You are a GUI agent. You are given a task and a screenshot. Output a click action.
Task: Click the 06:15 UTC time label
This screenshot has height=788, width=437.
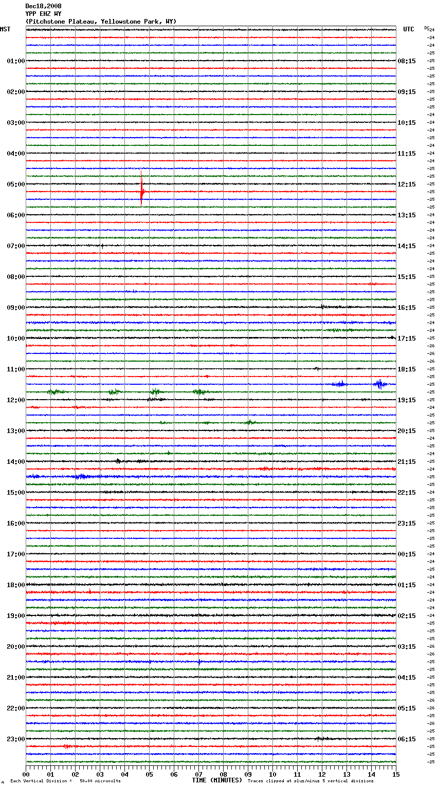407,739
